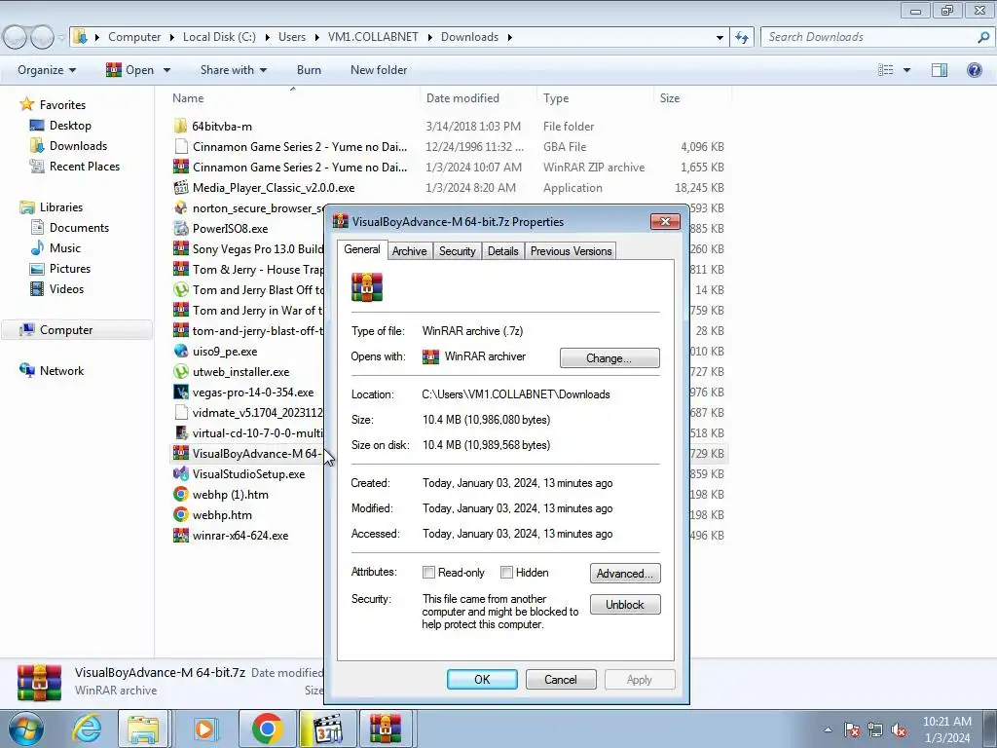Open the Explorer help icon

[974, 70]
